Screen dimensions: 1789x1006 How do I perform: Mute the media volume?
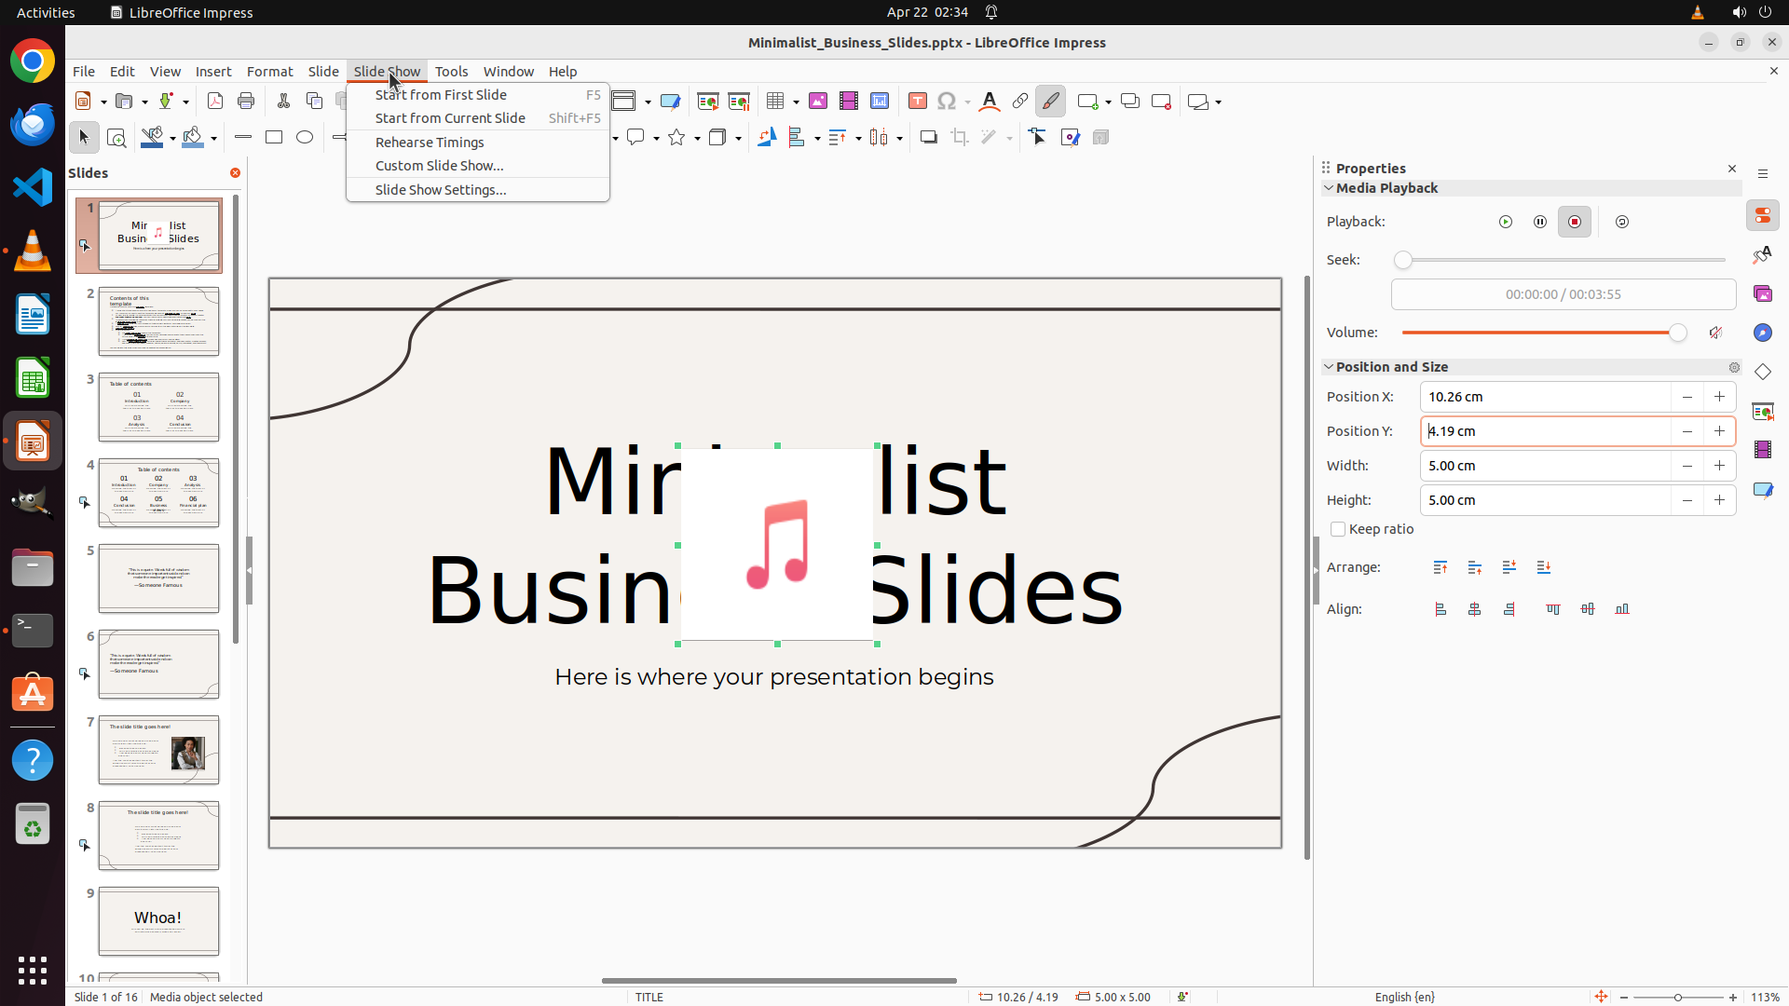[1715, 333]
